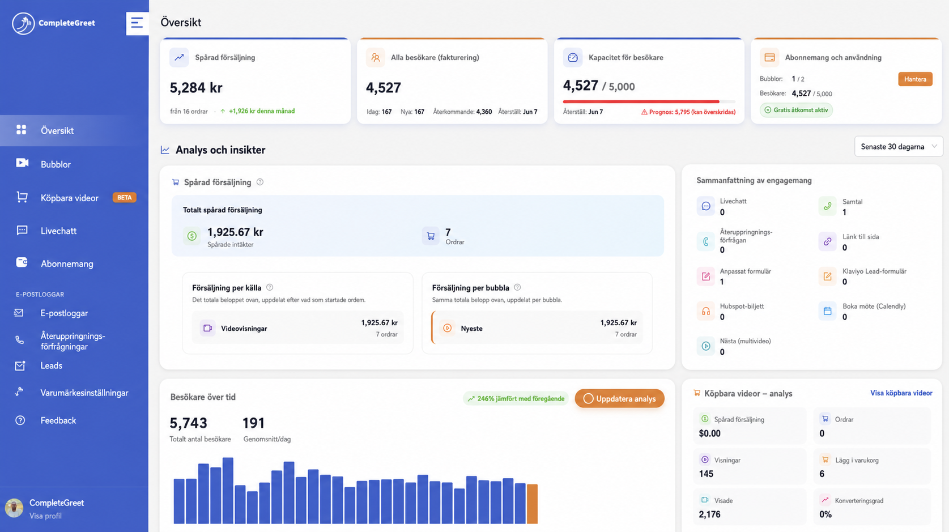
Task: Click the Återkommande: 4,360 text
Action: pyautogui.click(x=462, y=112)
